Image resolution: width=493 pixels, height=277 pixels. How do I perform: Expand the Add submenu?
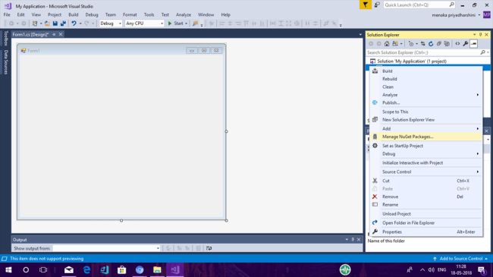[x=426, y=129]
